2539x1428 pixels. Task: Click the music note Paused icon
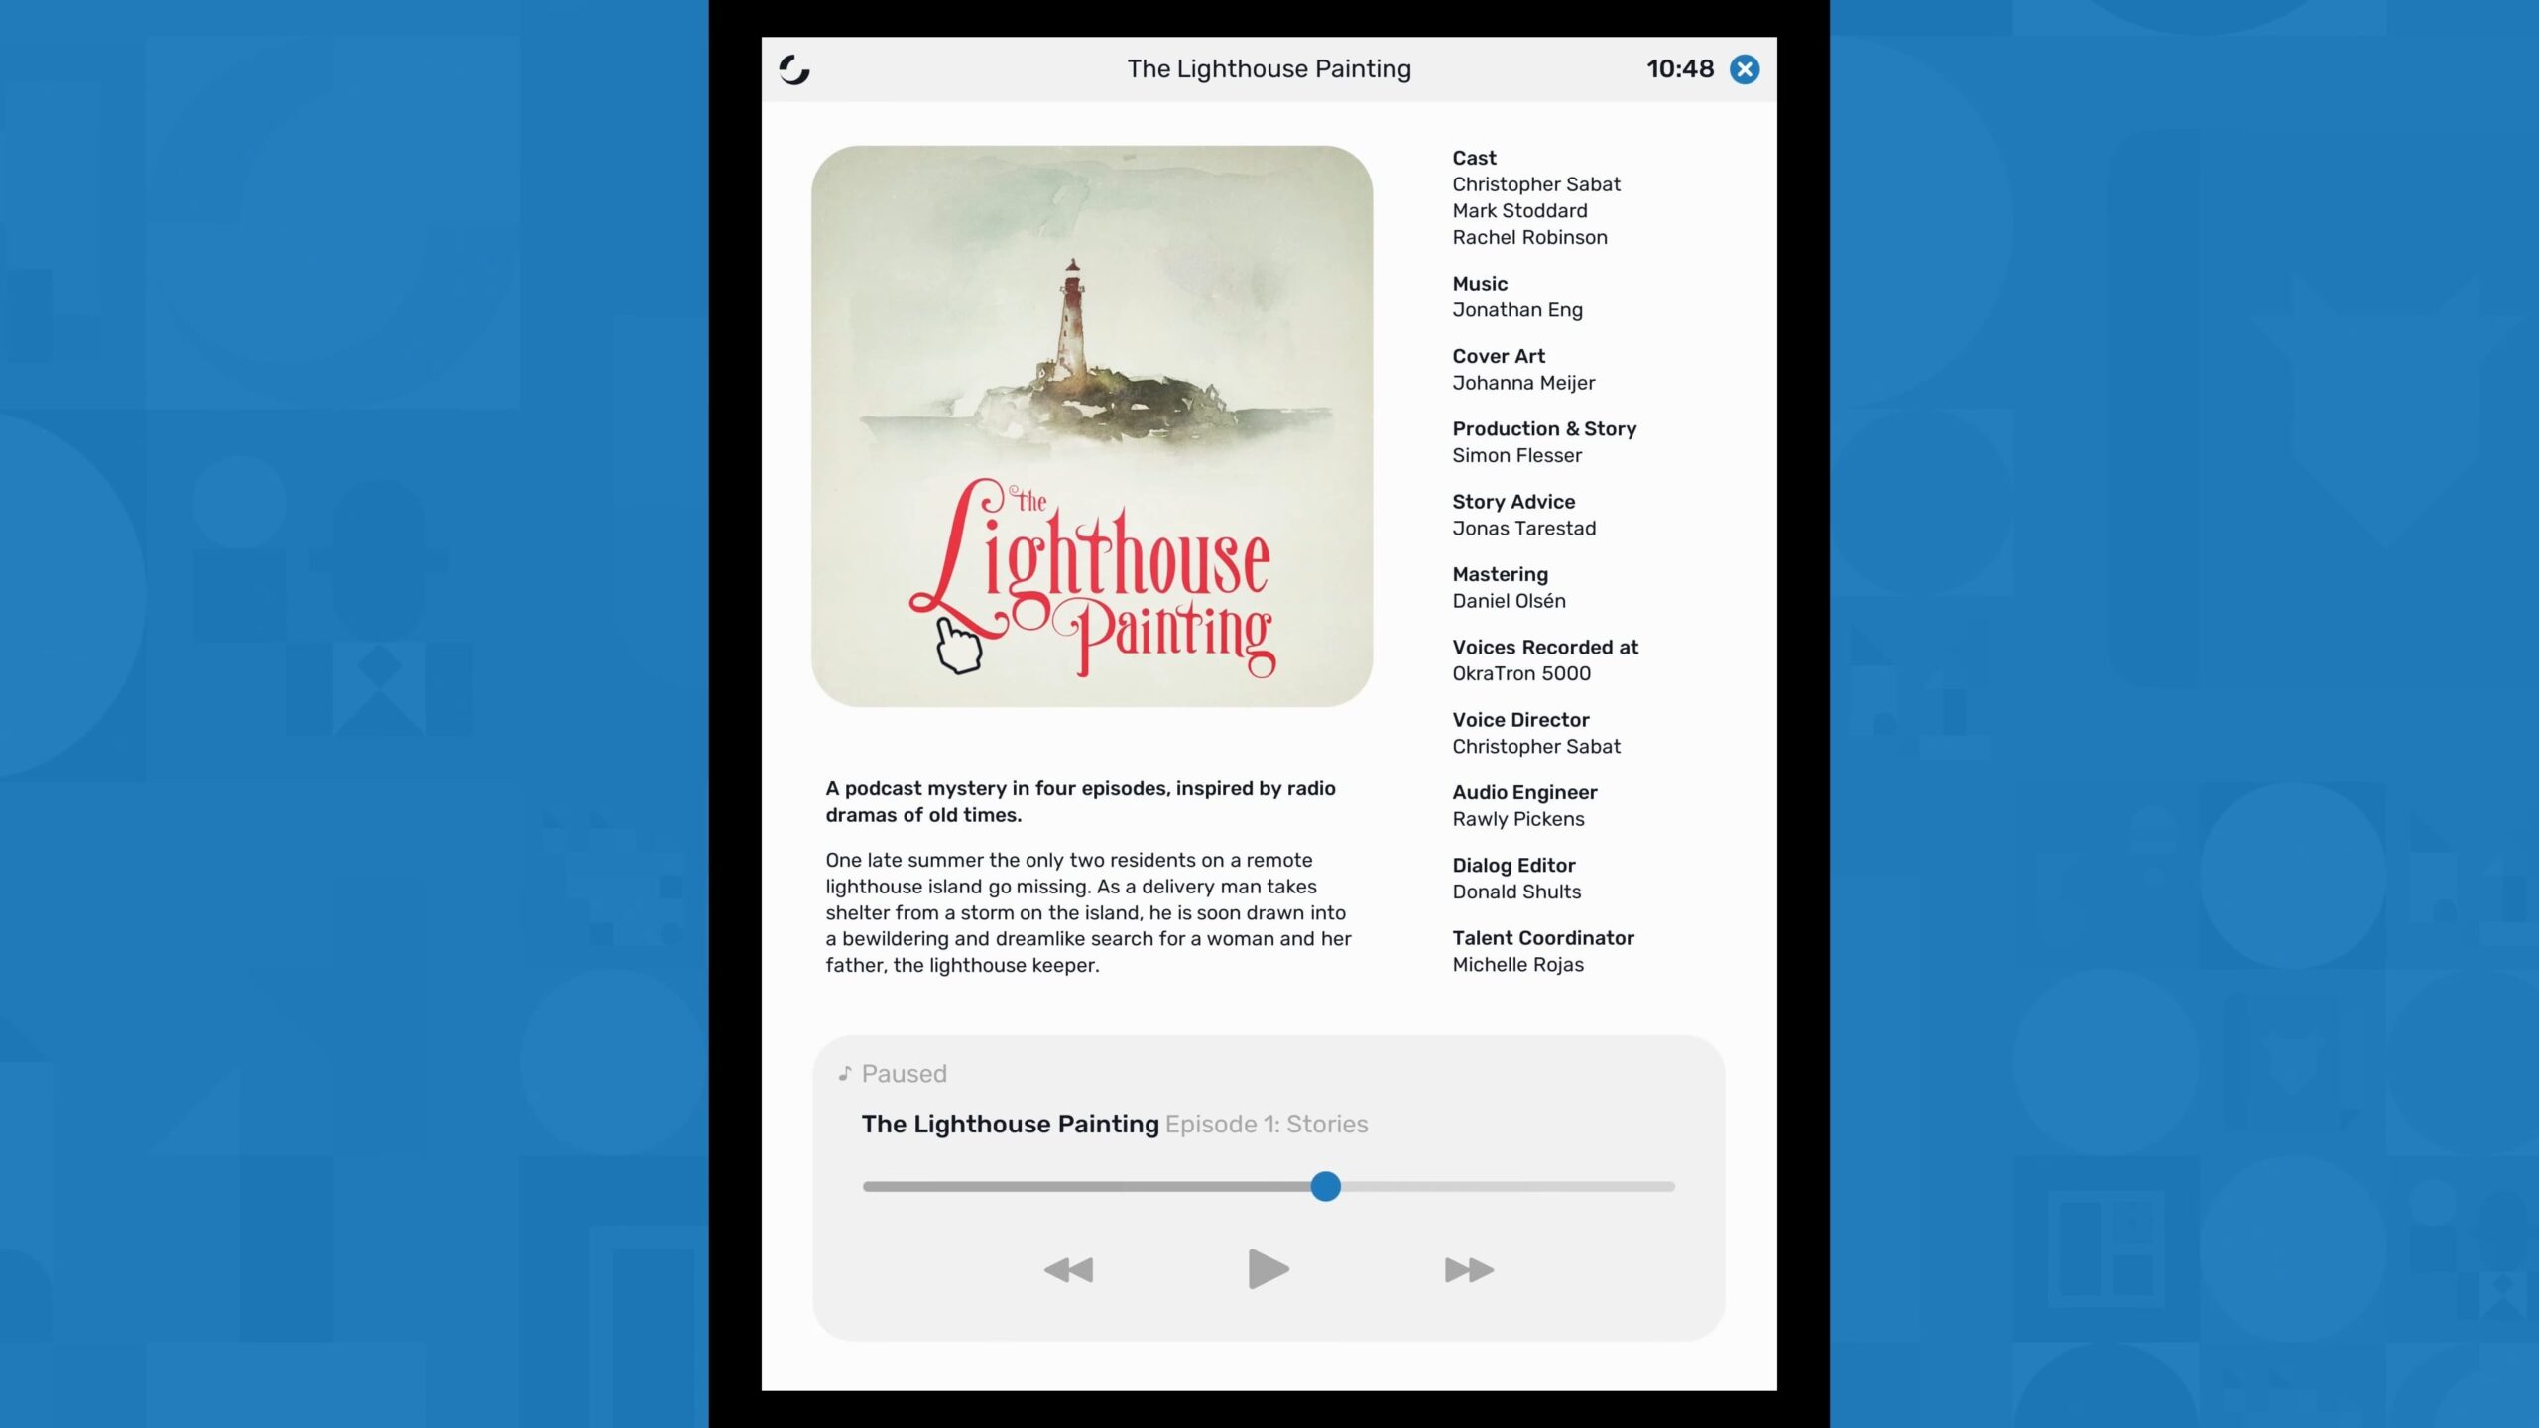coord(845,1074)
